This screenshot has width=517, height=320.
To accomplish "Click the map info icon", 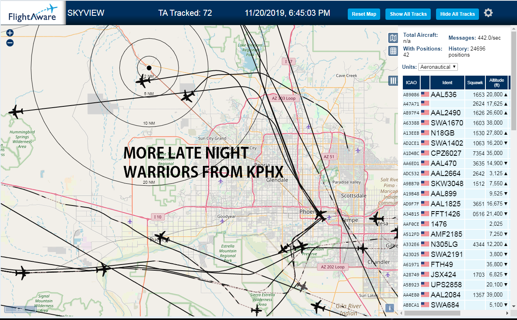I will [x=389, y=308].
